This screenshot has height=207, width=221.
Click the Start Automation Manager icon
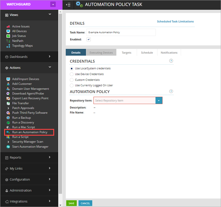coord(8,147)
